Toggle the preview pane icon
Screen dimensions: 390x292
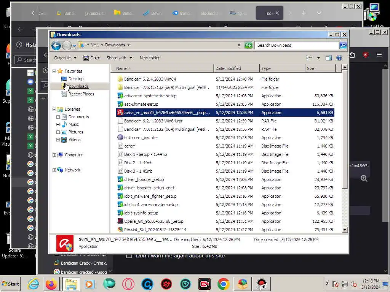point(329,58)
